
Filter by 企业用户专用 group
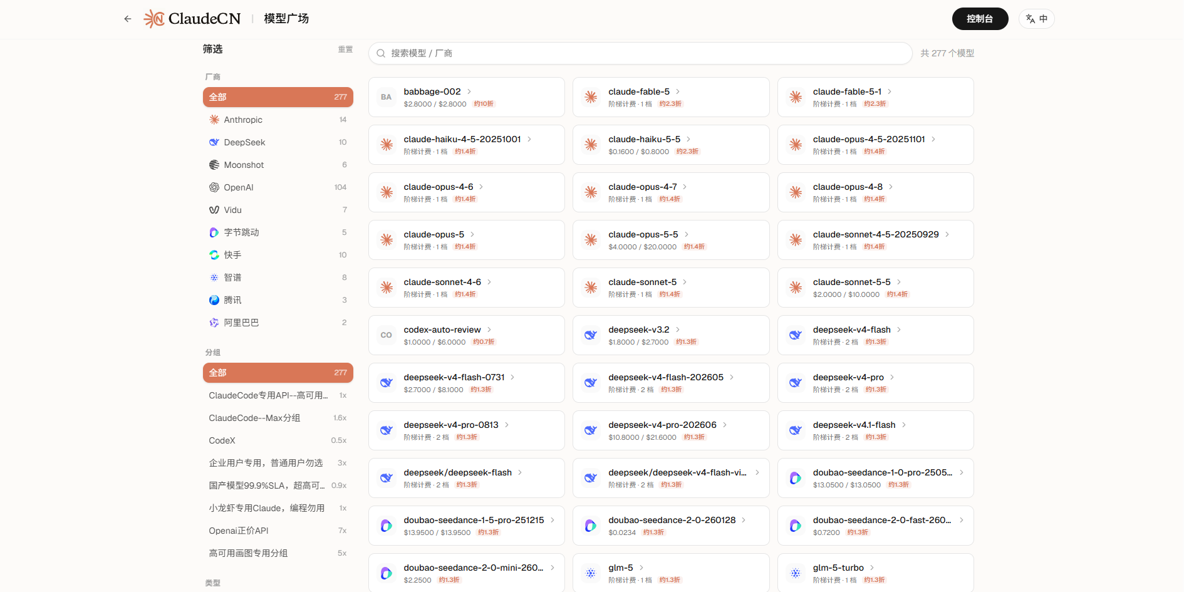(x=278, y=463)
